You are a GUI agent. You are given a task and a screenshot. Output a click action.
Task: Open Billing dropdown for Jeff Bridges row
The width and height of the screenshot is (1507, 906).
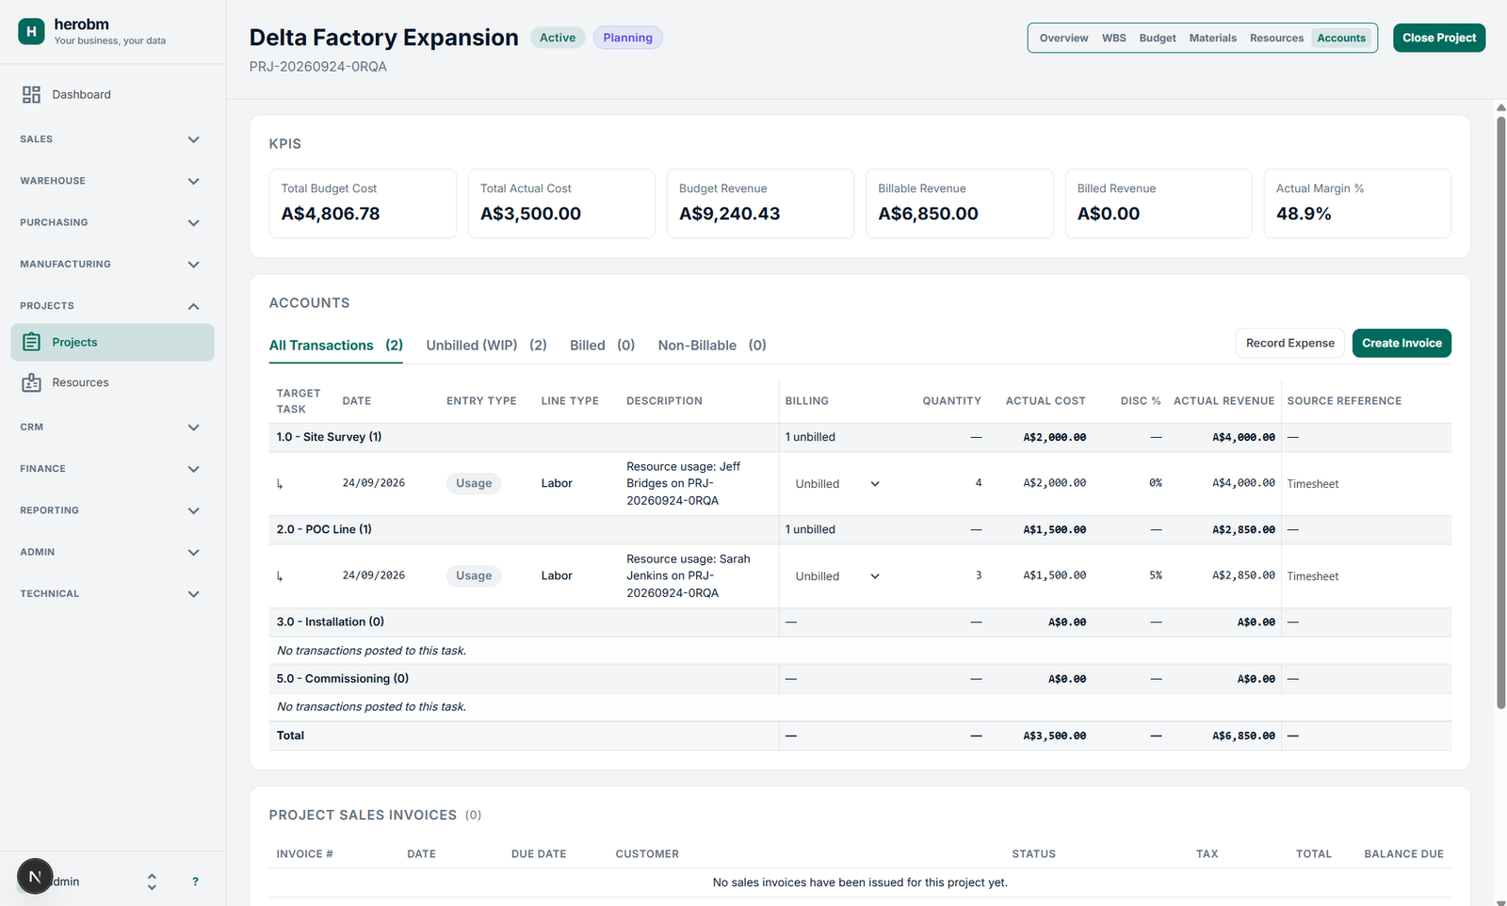(837, 484)
